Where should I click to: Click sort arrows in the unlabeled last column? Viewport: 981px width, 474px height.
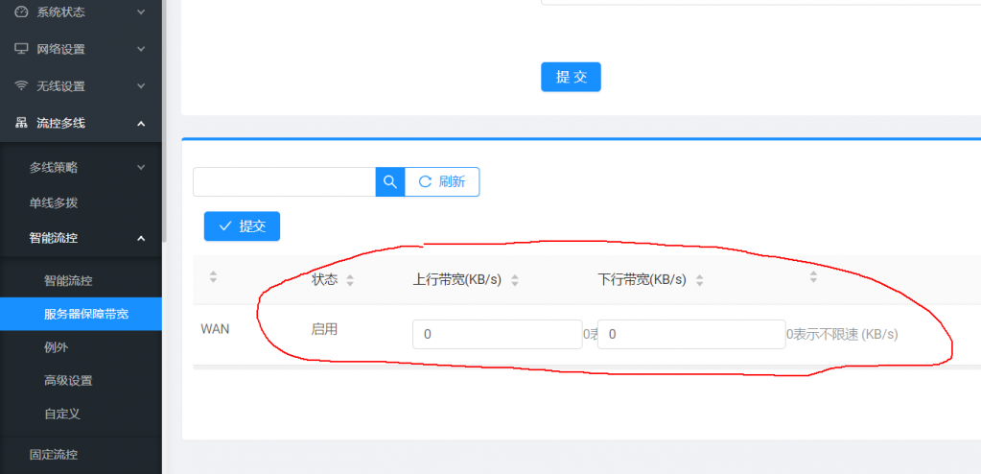coord(813,276)
